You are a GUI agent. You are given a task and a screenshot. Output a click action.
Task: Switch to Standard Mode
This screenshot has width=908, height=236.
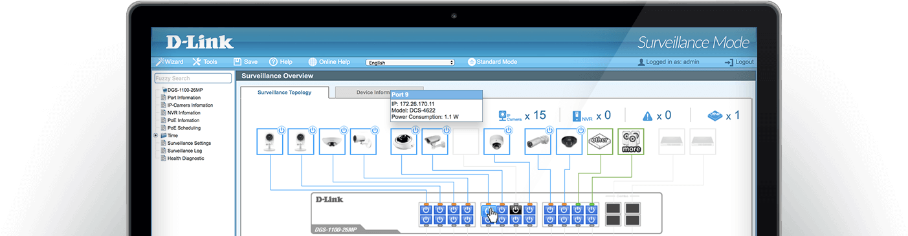tap(493, 62)
